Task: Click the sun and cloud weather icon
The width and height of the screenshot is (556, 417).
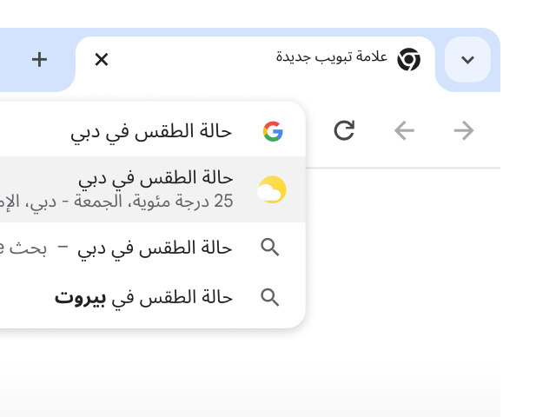Action: [x=272, y=189]
